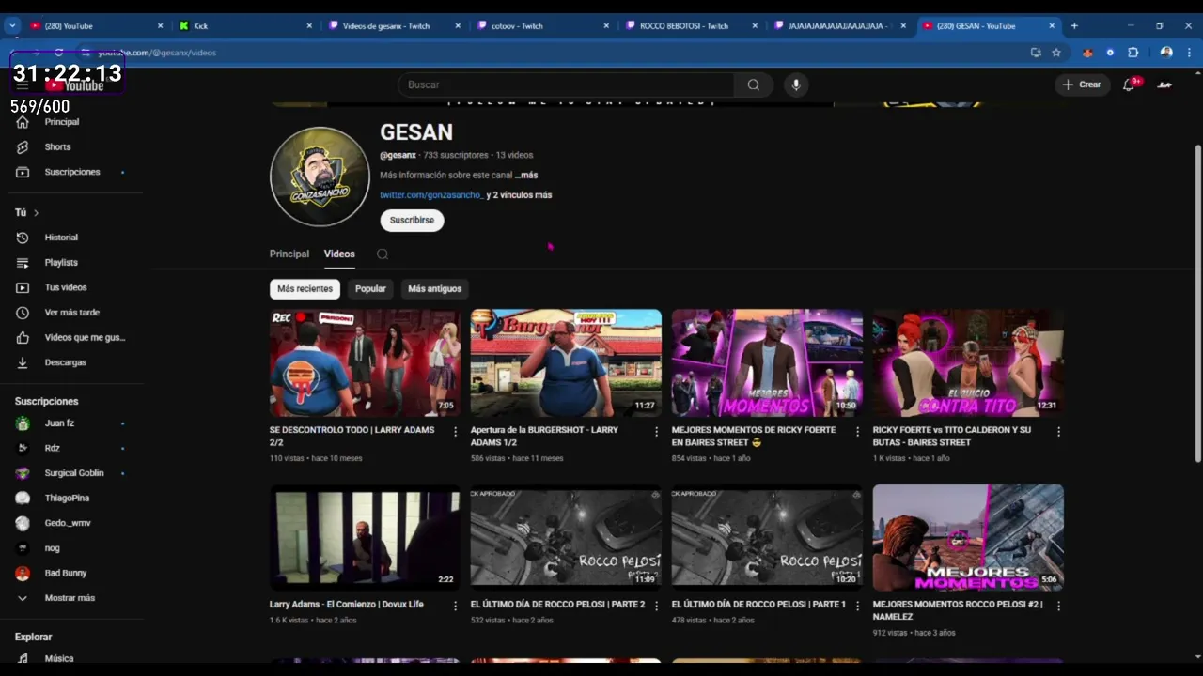Open MEJORES MOMENTOS ROCCO PELOSI #2 thumbnail
1203x676 pixels.
click(968, 538)
